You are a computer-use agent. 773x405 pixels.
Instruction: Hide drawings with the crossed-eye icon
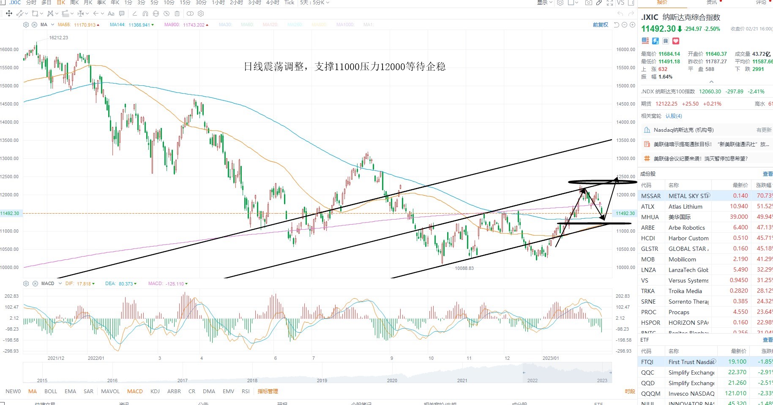coord(167,14)
